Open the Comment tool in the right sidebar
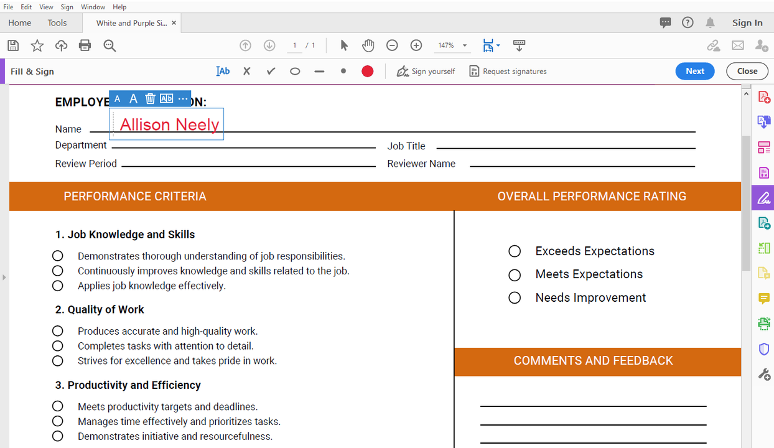Image resolution: width=774 pixels, height=448 pixels. (763, 299)
